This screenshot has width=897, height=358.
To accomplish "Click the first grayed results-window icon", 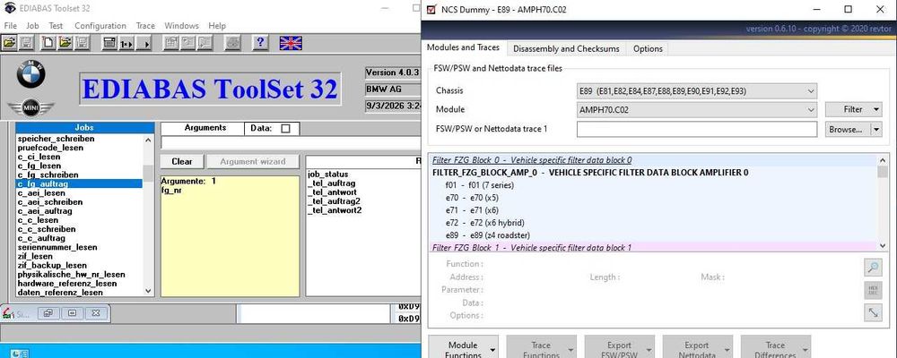I will pyautogui.click(x=170, y=43).
